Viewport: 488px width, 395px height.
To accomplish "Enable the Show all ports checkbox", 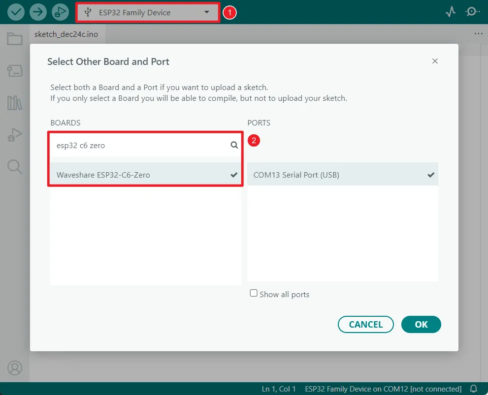I will click(x=254, y=293).
